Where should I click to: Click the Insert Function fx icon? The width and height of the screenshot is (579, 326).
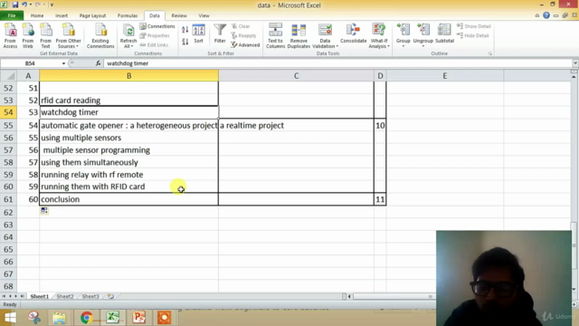pyautogui.click(x=98, y=63)
